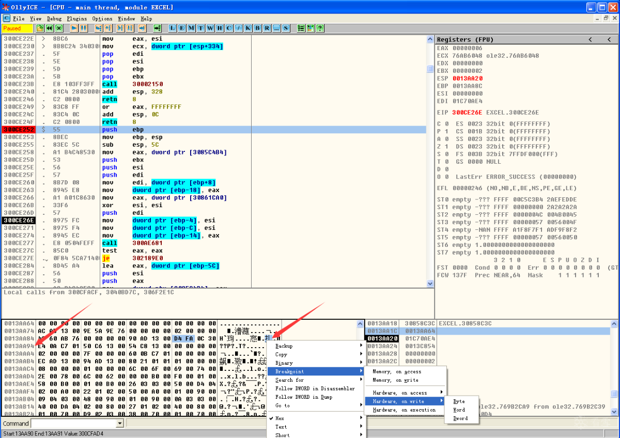The width and height of the screenshot is (620, 438).
Task: Open the Memory map via M button
Action: [191, 28]
